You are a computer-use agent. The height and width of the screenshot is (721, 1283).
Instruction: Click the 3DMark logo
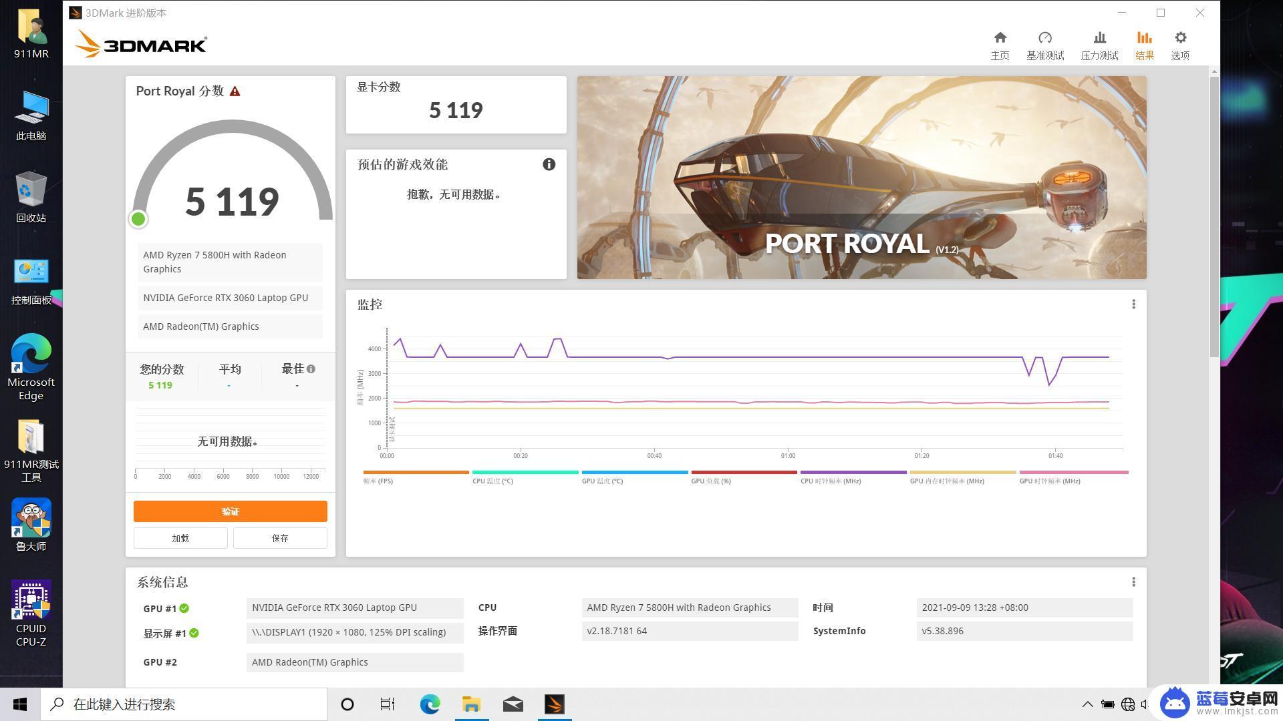click(141, 44)
